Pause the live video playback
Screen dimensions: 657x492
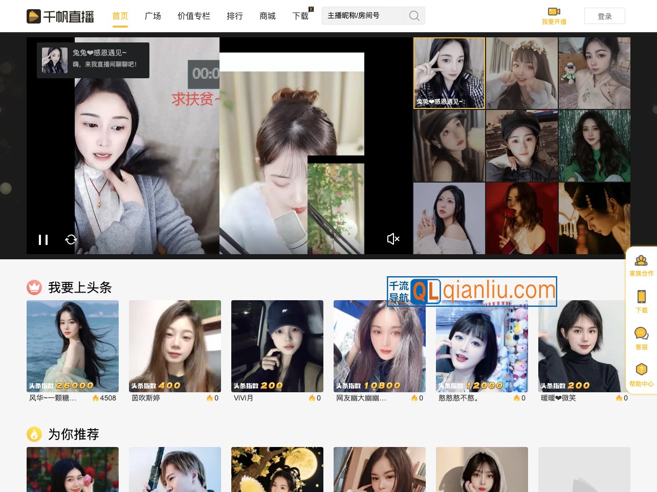[x=43, y=239]
